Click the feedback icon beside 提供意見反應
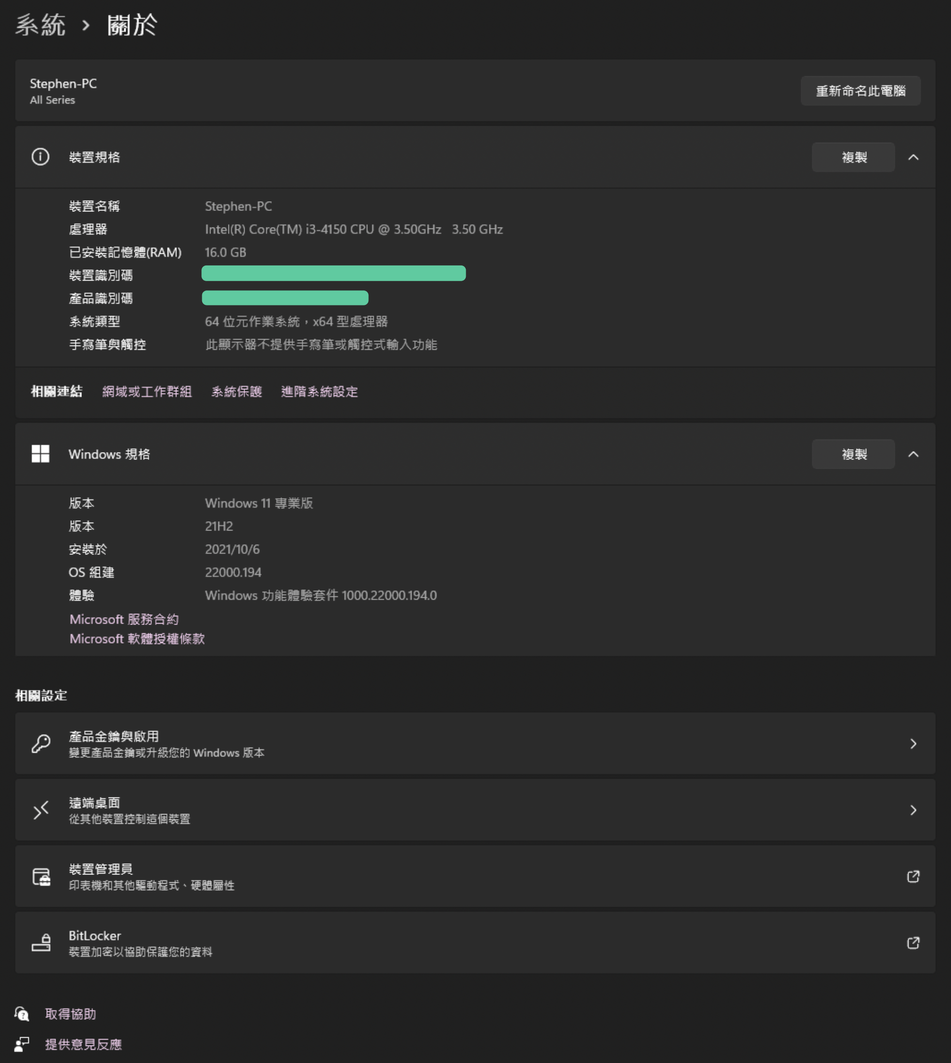The image size is (951, 1063). click(22, 1044)
